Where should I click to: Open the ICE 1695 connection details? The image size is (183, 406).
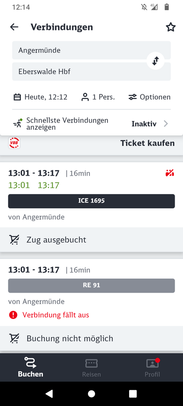tap(91, 201)
